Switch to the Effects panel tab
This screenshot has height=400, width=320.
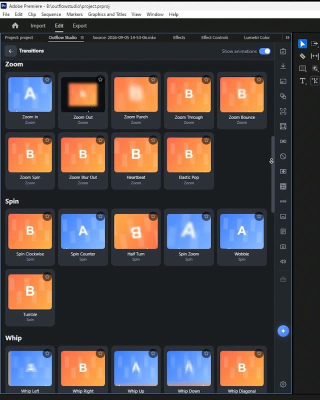coord(179,37)
